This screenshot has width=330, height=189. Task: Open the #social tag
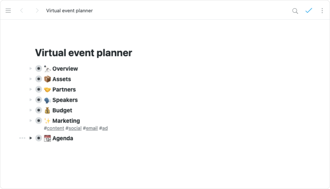pyautogui.click(x=75, y=128)
